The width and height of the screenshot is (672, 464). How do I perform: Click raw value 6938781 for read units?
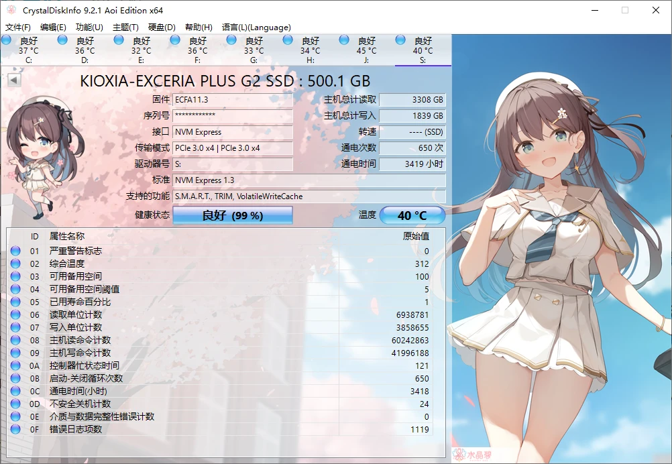[x=412, y=314]
